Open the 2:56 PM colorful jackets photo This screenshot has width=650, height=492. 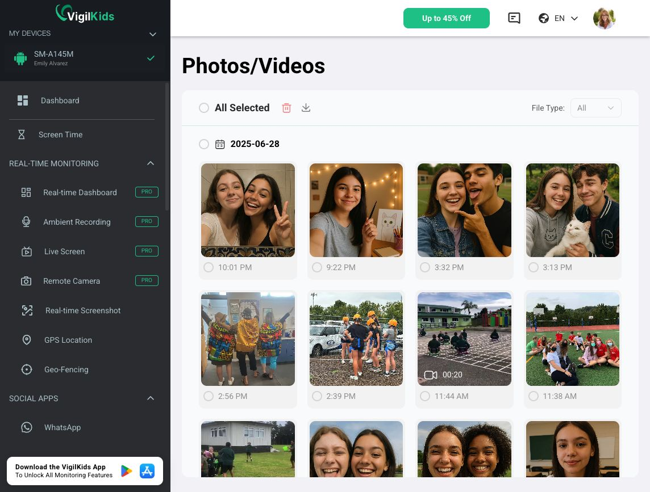[248, 339]
